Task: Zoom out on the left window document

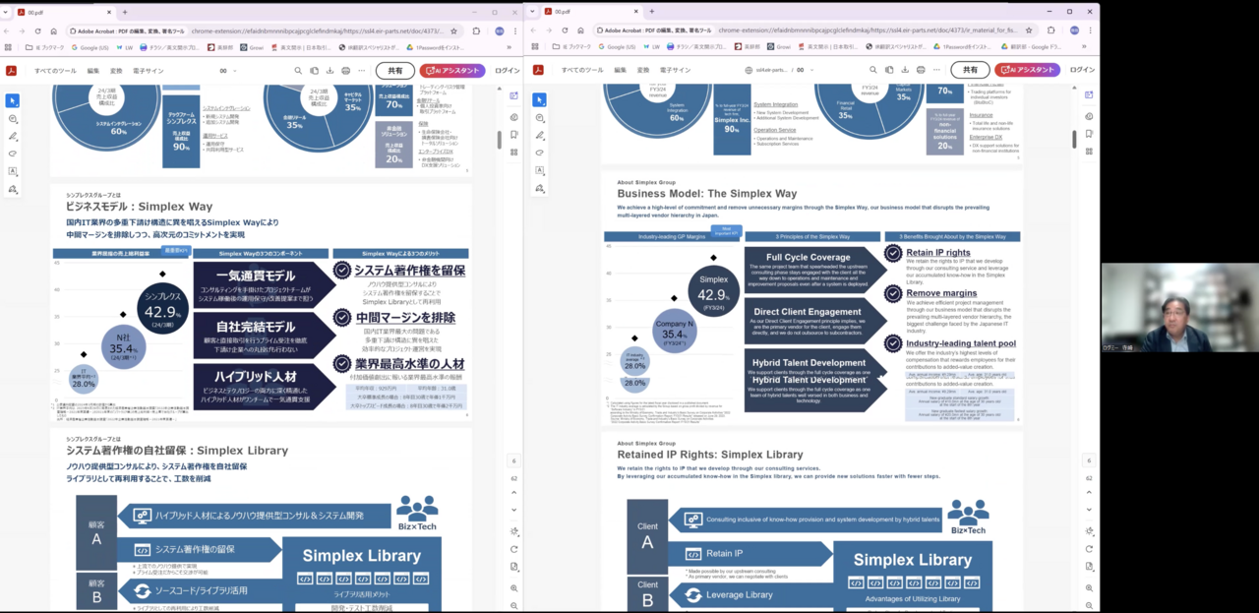Action: (513, 604)
